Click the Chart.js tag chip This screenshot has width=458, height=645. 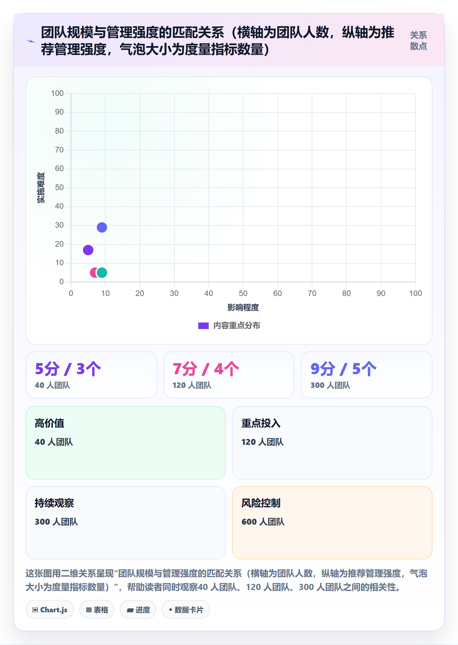point(50,610)
